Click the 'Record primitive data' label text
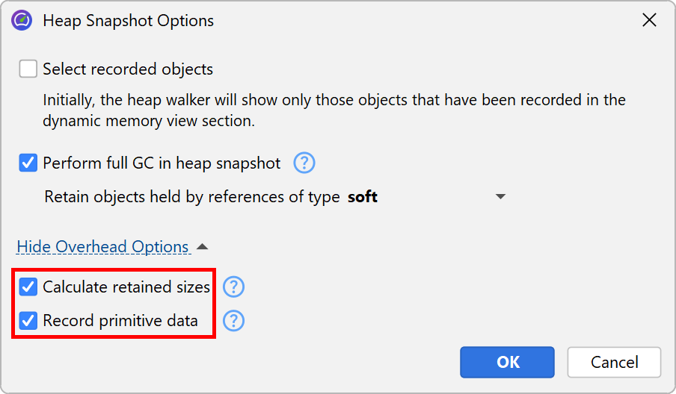 pos(120,321)
